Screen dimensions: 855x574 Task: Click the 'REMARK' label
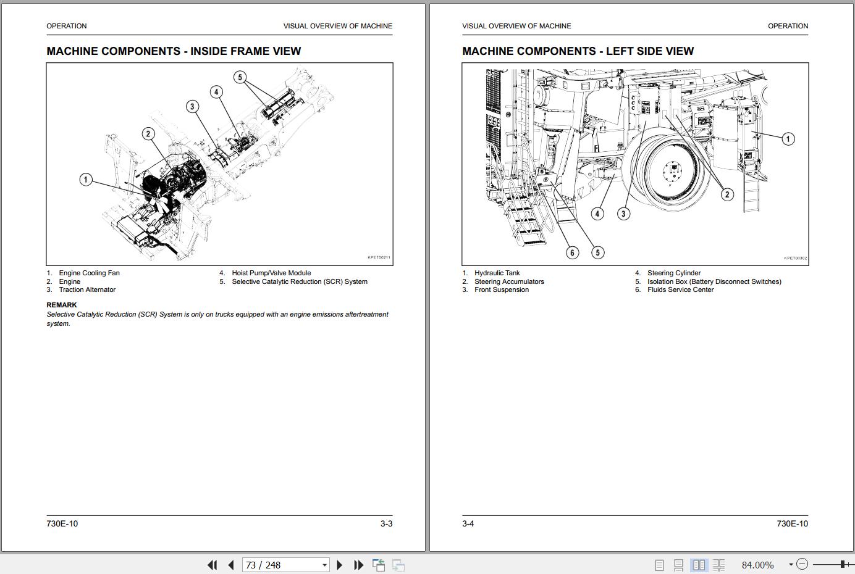[x=62, y=305]
